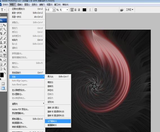The width and height of the screenshot is (160, 132).
Task: Select the Zoom tool magnifier
Action: 5,69
